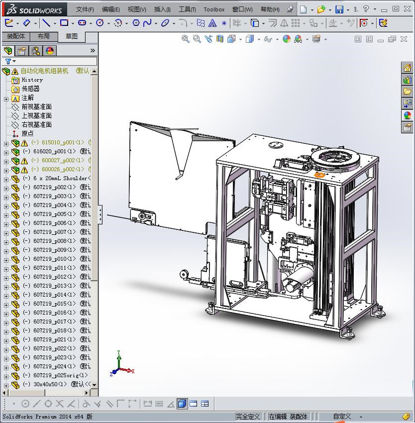The width and height of the screenshot is (415, 423).
Task: Click the Appearances icon in task pane
Action: click(407, 115)
